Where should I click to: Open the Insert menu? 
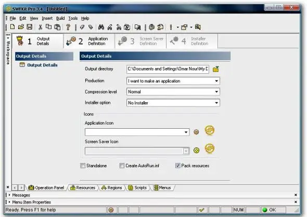47,18
